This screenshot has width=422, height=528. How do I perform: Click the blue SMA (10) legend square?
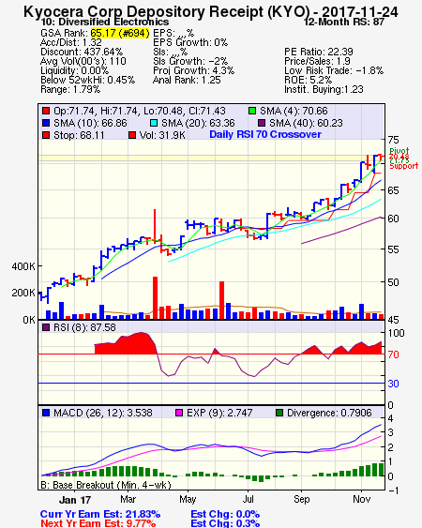point(46,123)
